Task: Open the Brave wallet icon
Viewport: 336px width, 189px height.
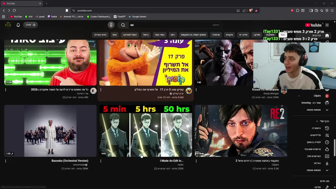Action: (x=316, y=10)
